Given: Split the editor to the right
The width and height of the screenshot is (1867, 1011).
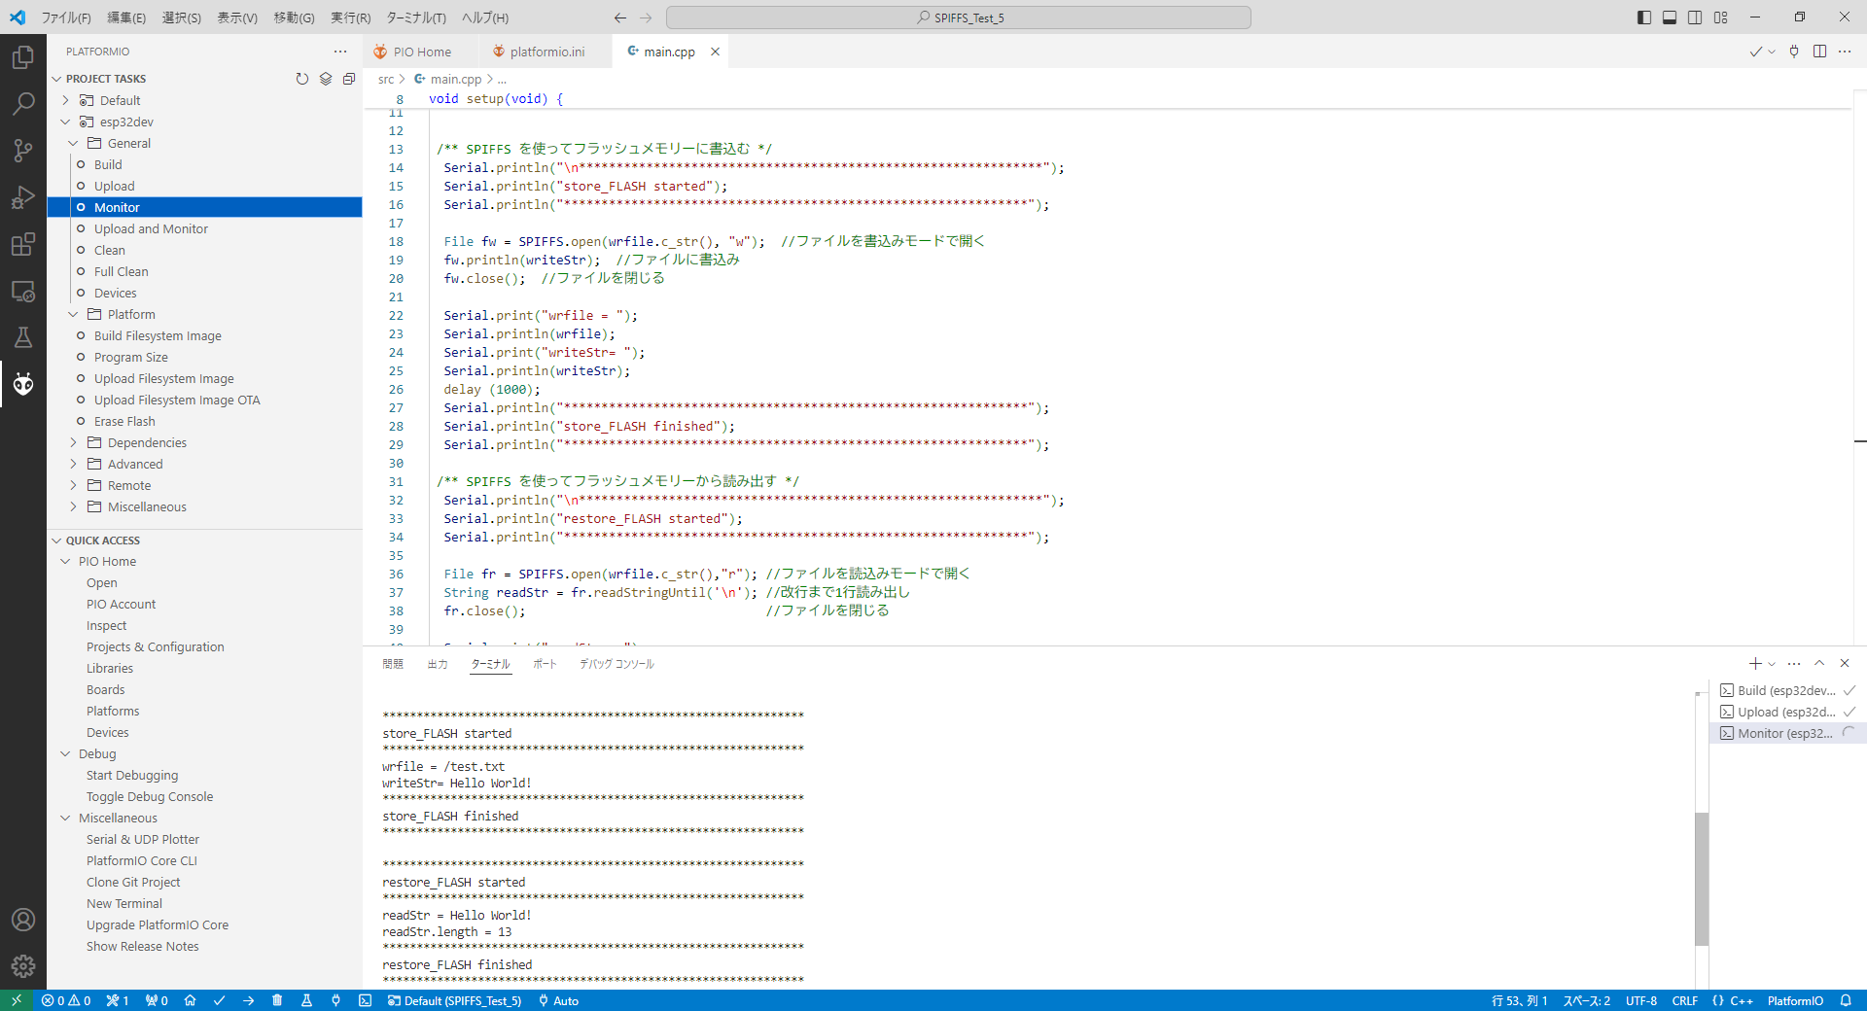Looking at the screenshot, I should point(1819,52).
